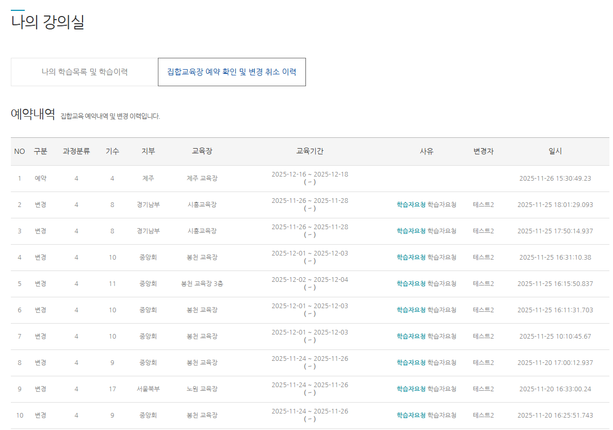Viewport: 613px width, 430px height.
Task: Open the 나의 학습목록 및 학습이력 tab
Action: click(x=85, y=72)
